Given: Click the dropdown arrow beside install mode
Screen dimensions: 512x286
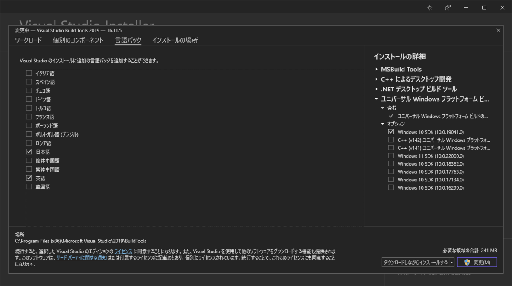Looking at the screenshot, I should point(451,262).
